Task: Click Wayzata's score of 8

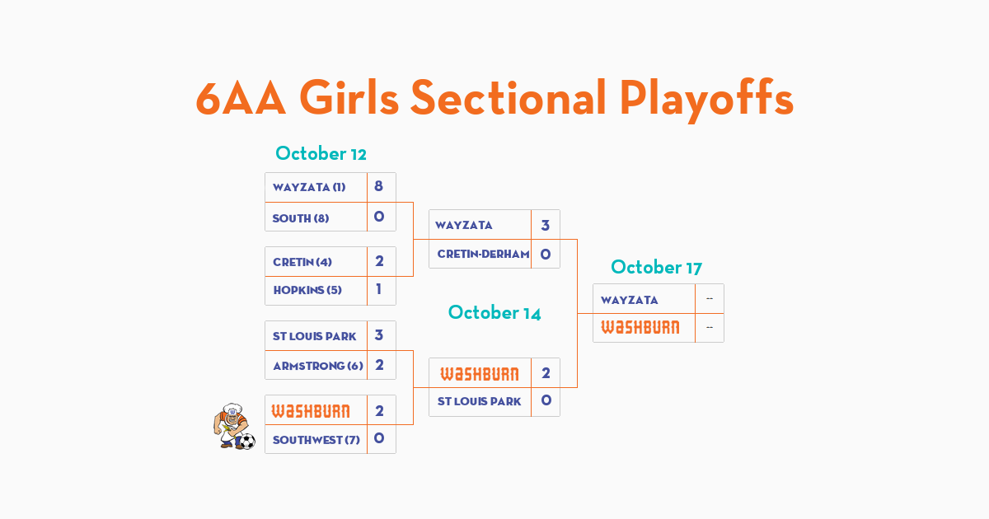Action: pyautogui.click(x=379, y=186)
